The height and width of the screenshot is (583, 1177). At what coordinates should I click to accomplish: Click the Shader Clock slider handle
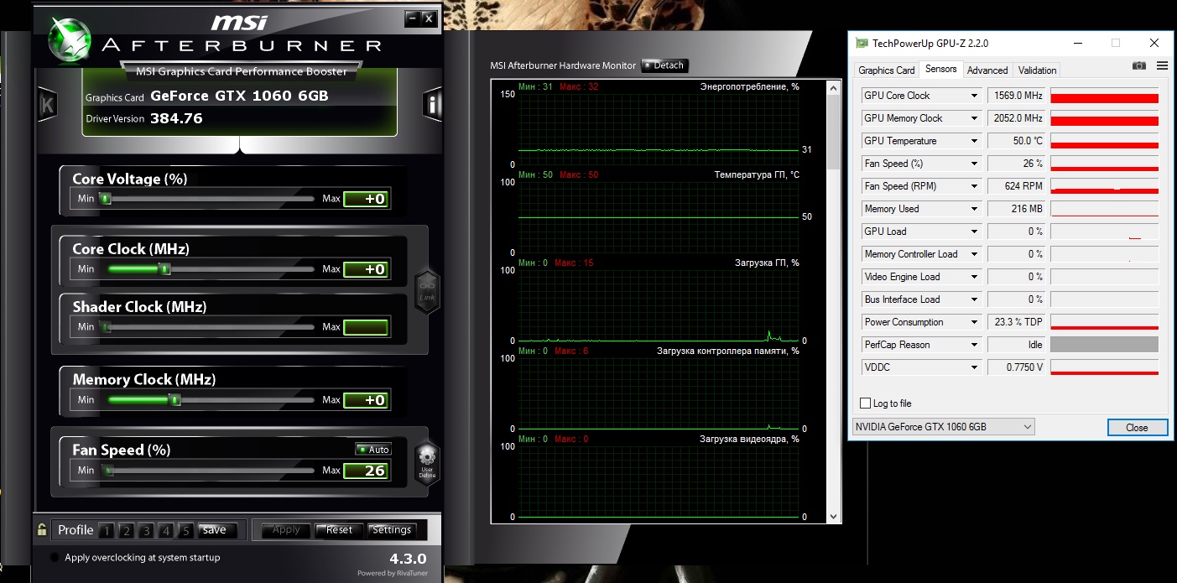coord(106,327)
